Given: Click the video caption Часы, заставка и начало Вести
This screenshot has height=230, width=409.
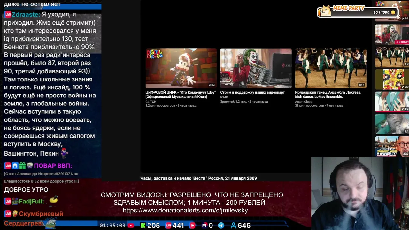Looking at the screenshot, I should click(198, 178).
